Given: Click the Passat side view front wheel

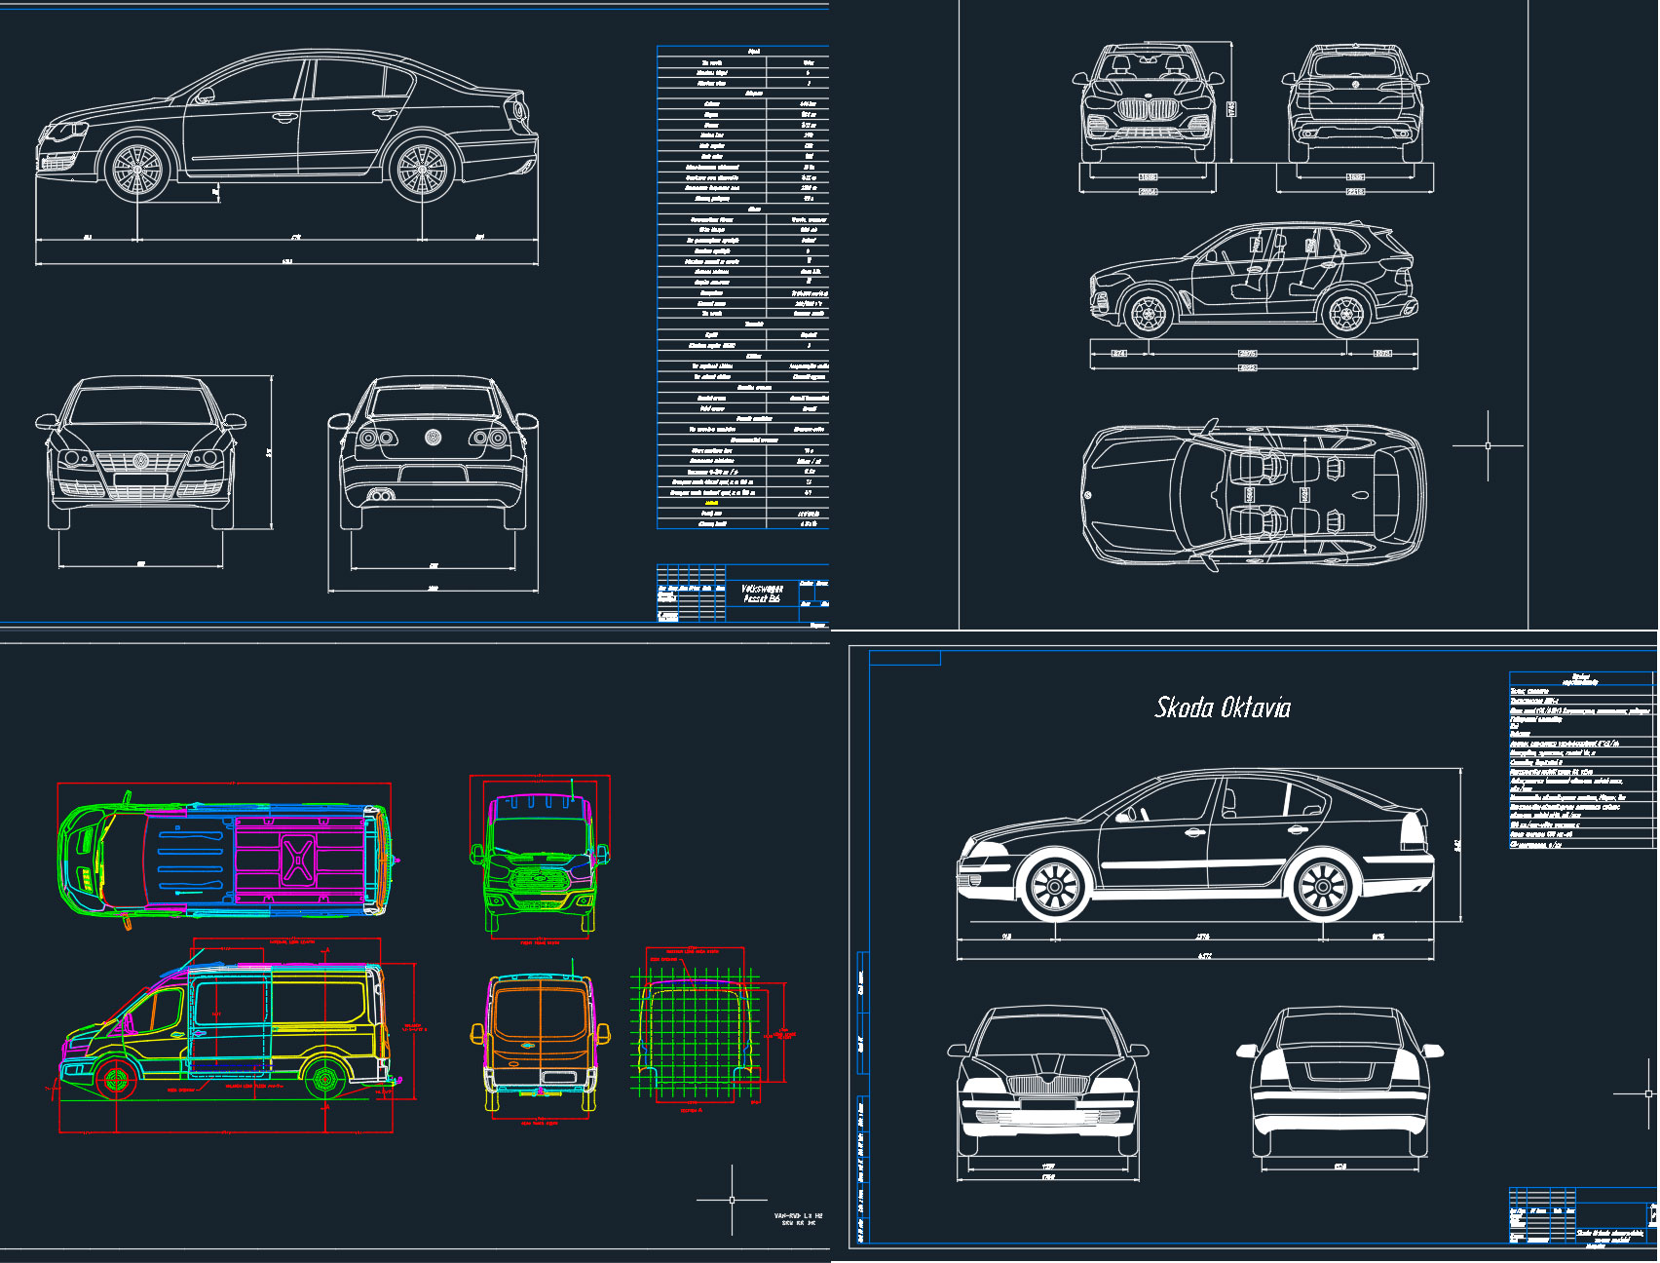Looking at the screenshot, I should tap(138, 170).
